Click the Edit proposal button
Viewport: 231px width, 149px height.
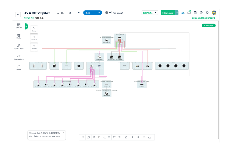coord(168,13)
